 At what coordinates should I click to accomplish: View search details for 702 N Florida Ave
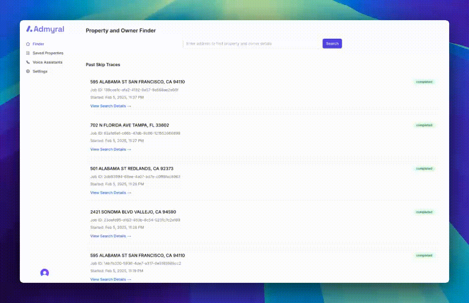pos(111,149)
